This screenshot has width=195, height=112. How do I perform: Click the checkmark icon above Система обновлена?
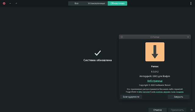(x=98, y=53)
